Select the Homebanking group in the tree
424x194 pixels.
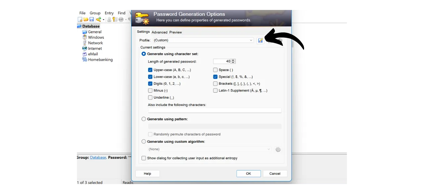point(100,60)
